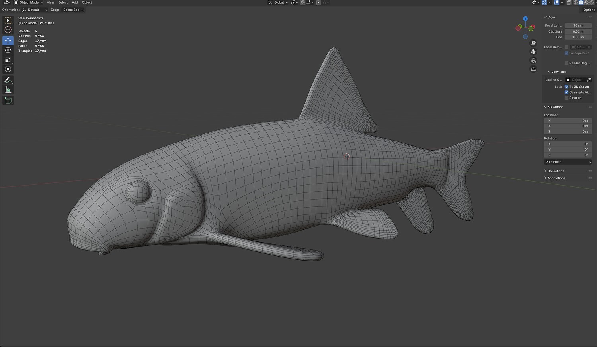Viewport: 597px width, 347px height.
Task: Clear the Local Camera field with X
Action: tap(589, 47)
